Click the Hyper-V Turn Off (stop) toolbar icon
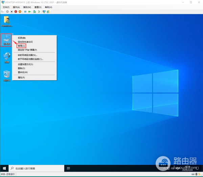Image resolution: width=203 pixels, height=177 pixels. coord(12,11)
